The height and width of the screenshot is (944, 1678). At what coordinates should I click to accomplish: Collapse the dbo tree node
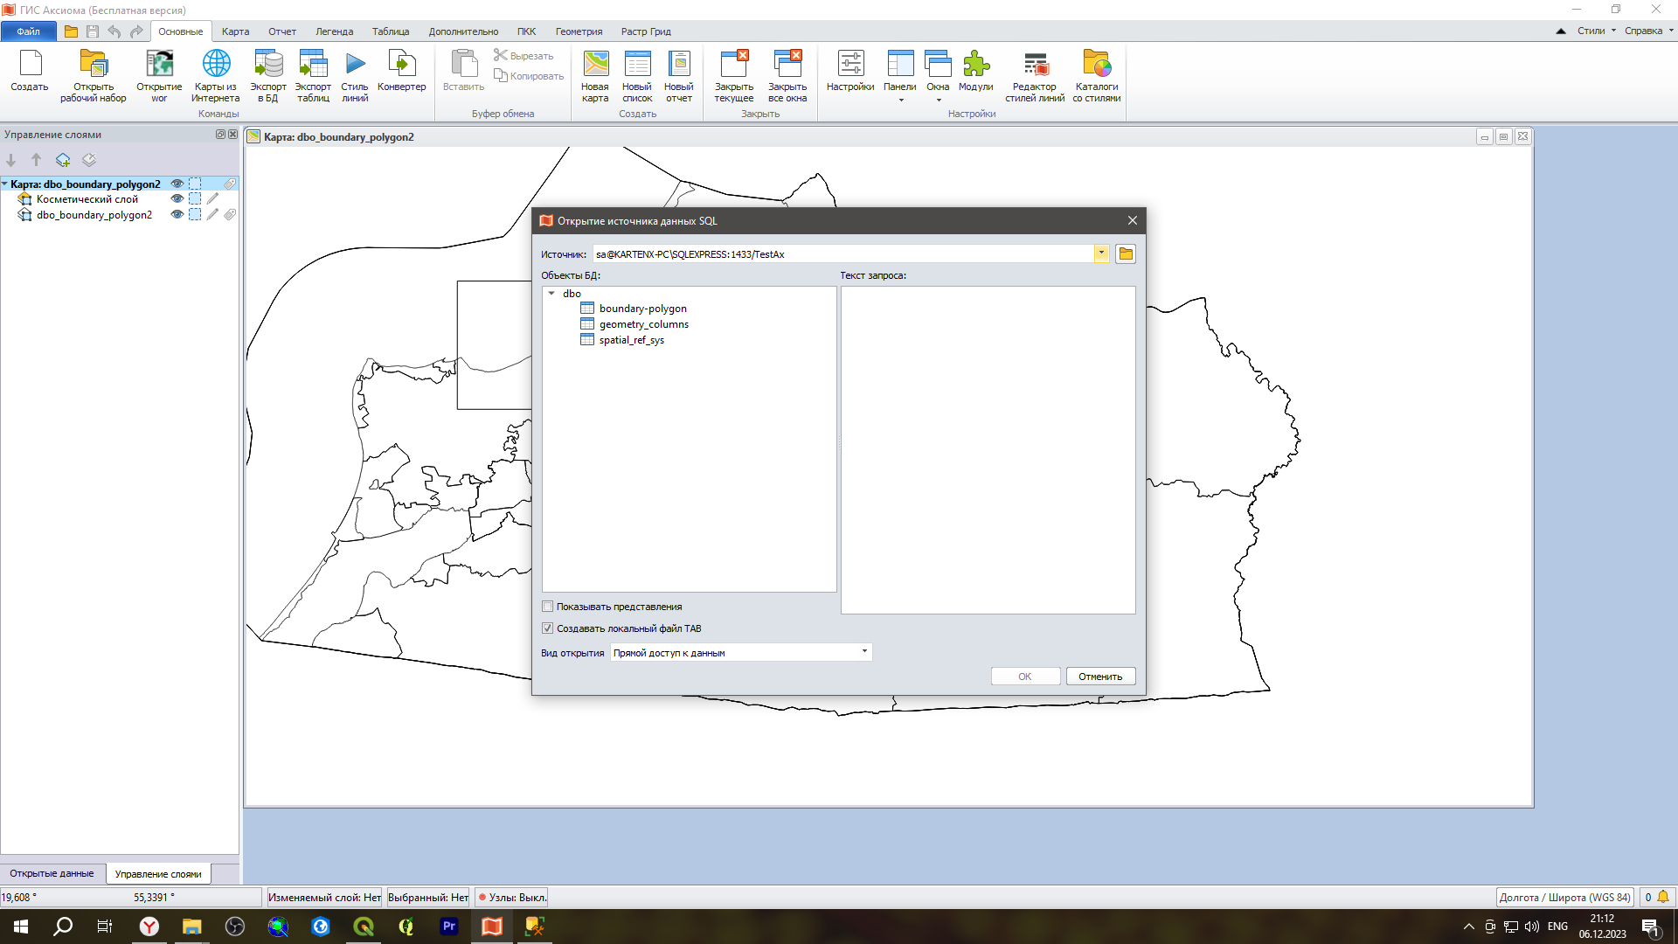552,294
